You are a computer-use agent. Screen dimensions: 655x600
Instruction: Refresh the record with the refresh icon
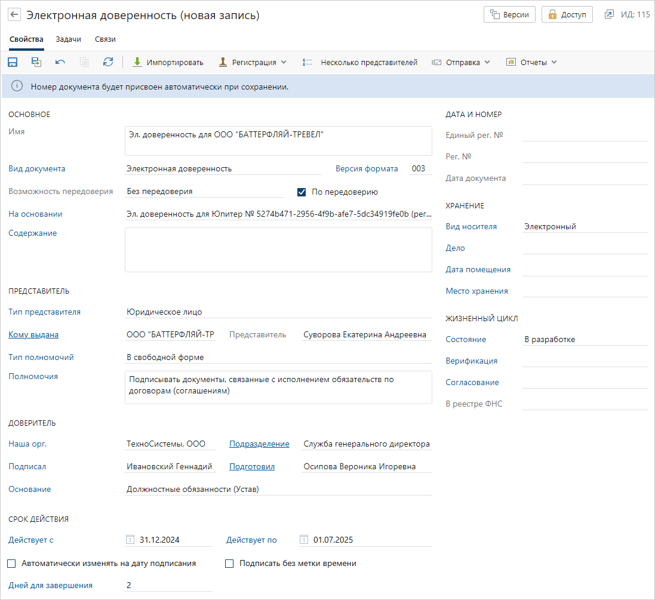[108, 62]
